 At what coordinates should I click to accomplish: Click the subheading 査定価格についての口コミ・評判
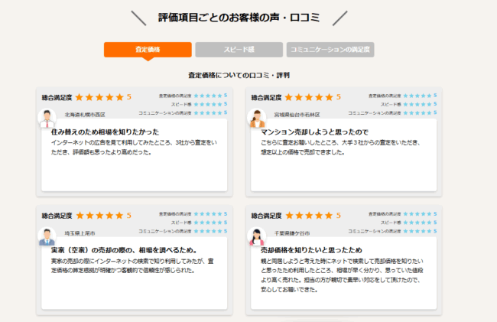(x=239, y=75)
